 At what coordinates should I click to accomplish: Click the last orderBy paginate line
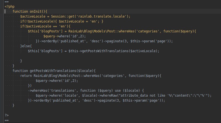pos(96,100)
